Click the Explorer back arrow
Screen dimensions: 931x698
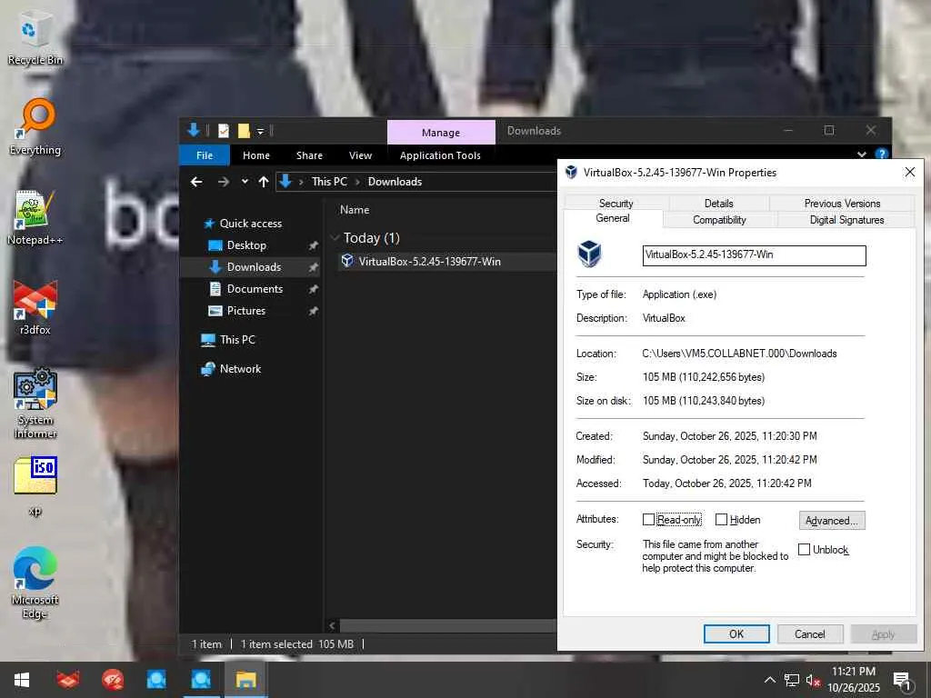196,182
